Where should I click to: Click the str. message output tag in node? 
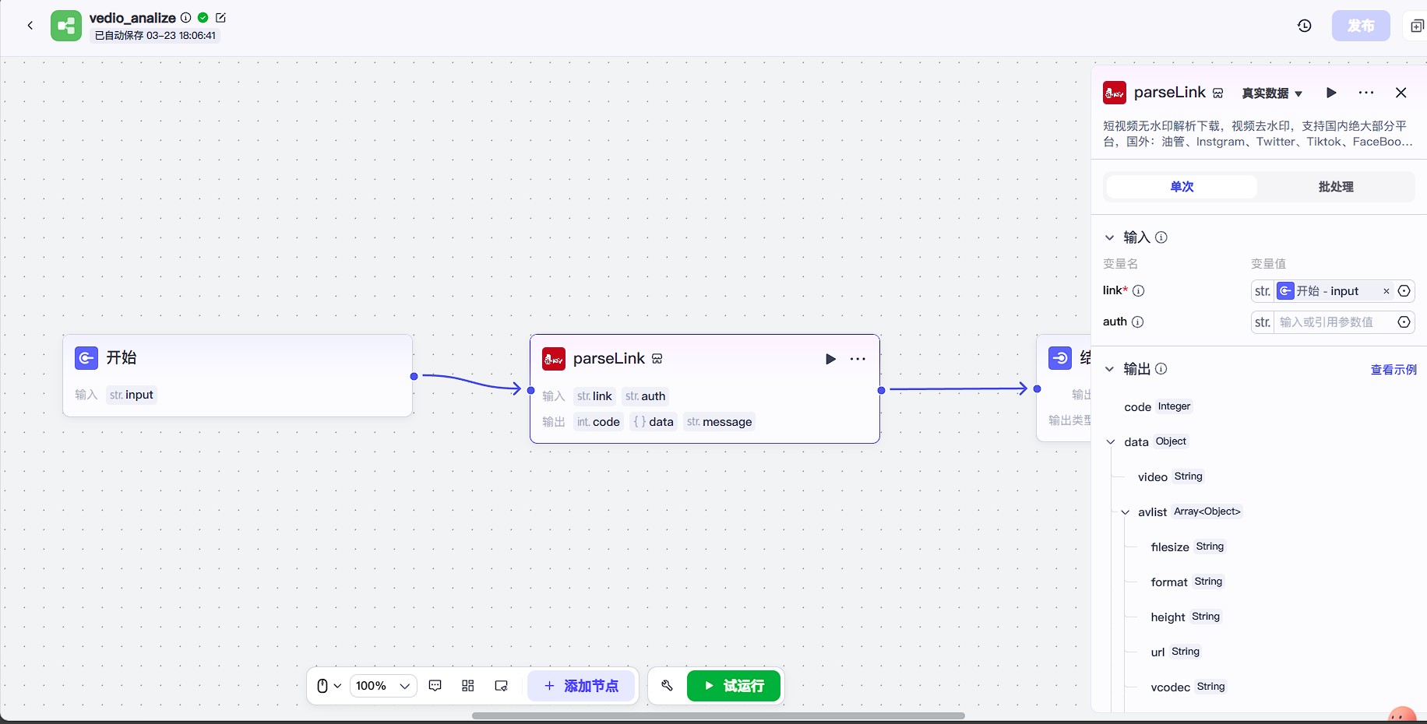click(x=720, y=422)
